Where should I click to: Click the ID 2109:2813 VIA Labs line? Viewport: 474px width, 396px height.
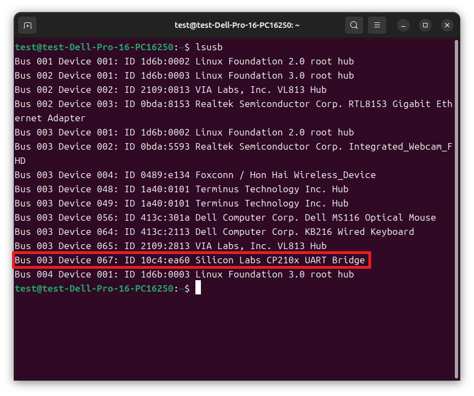171,246
